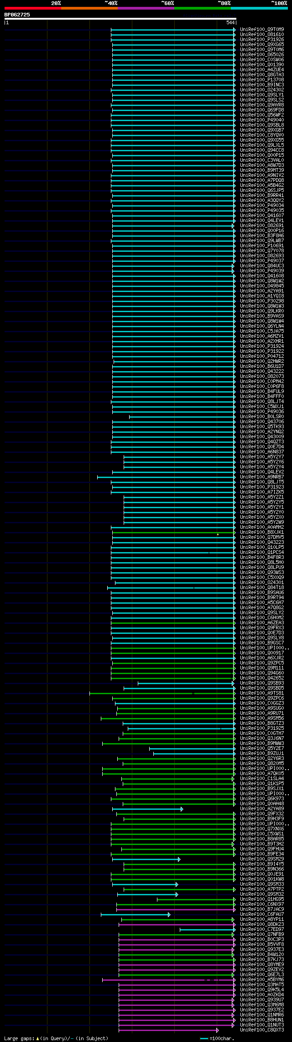
Task: Open hit UniRef100_O81610
Action: click(x=262, y=34)
